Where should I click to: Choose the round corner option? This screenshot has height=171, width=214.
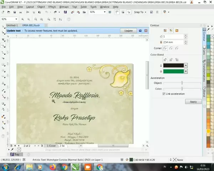click(x=172, y=48)
